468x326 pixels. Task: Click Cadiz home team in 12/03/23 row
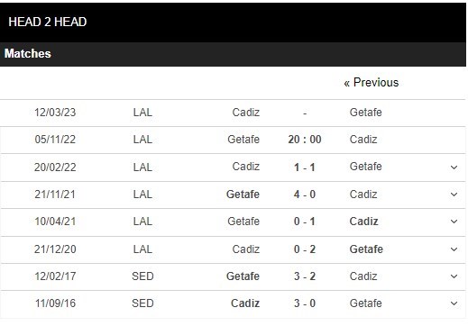[246, 113]
